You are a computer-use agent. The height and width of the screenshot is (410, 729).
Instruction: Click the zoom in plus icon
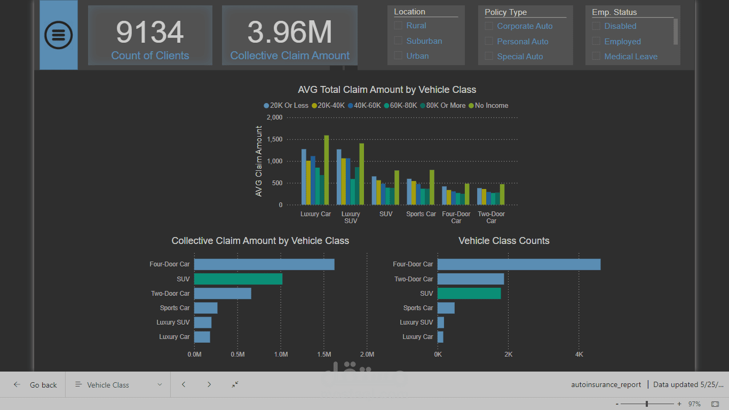(679, 404)
